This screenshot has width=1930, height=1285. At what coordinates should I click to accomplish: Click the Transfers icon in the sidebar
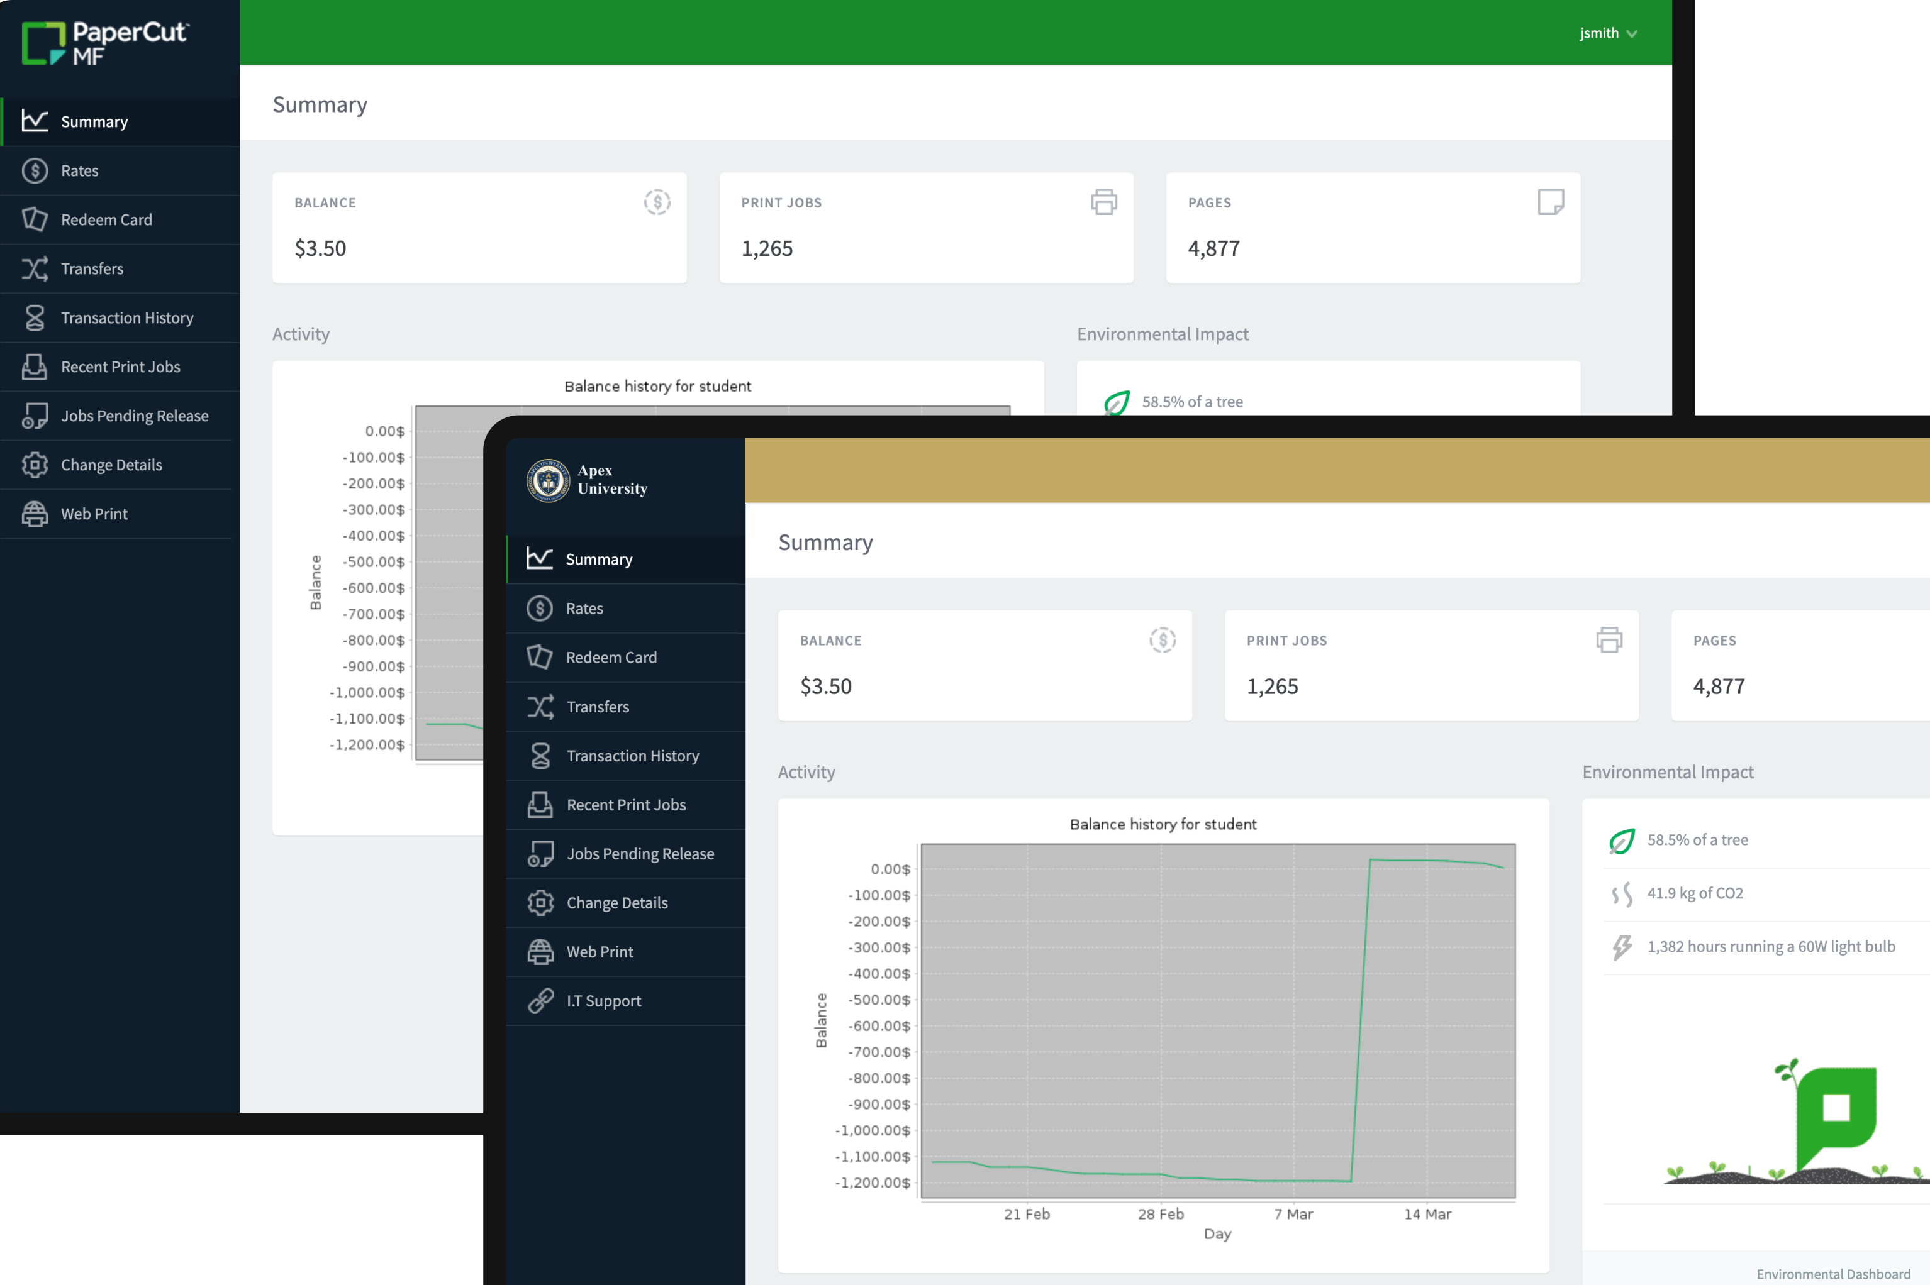tap(35, 268)
